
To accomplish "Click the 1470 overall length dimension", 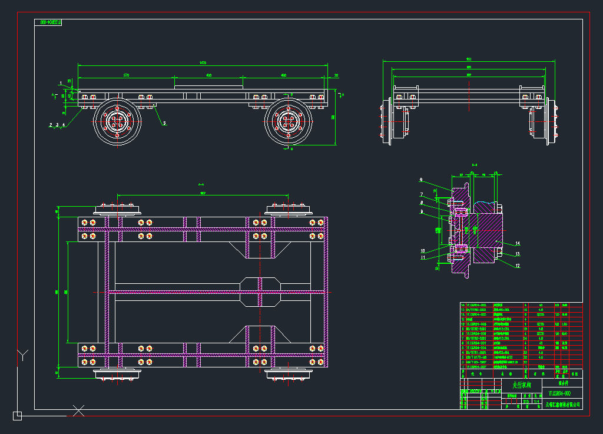I will (203, 63).
